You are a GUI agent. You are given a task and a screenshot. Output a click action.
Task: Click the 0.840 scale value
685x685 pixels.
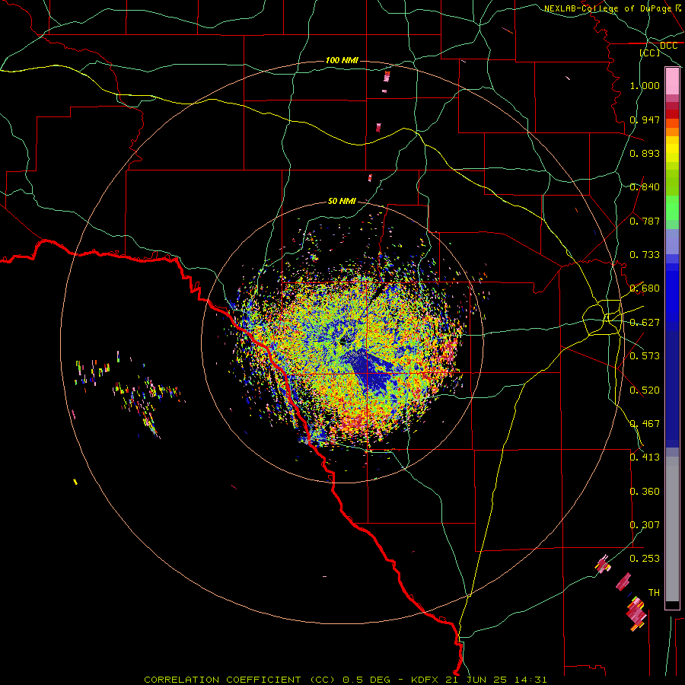(645, 187)
